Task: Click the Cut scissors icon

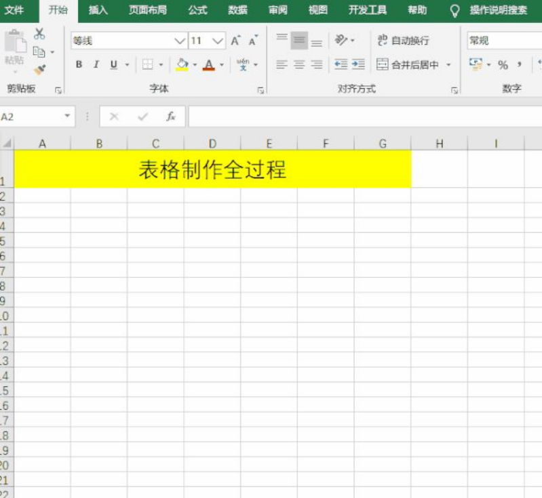Action: [39, 35]
